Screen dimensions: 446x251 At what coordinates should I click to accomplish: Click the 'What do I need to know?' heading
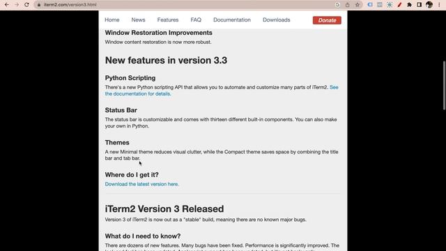coord(143,236)
